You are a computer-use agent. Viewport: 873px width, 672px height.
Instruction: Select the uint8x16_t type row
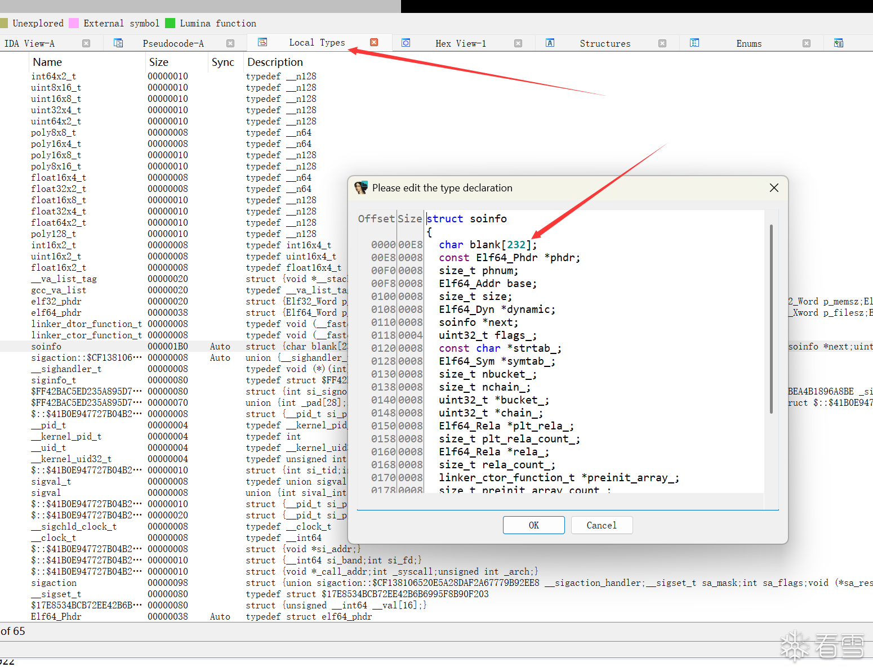coord(436,87)
